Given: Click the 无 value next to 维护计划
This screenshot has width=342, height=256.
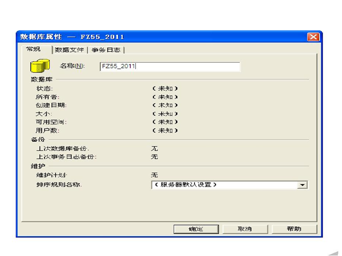Looking at the screenshot, I should [x=154, y=175].
